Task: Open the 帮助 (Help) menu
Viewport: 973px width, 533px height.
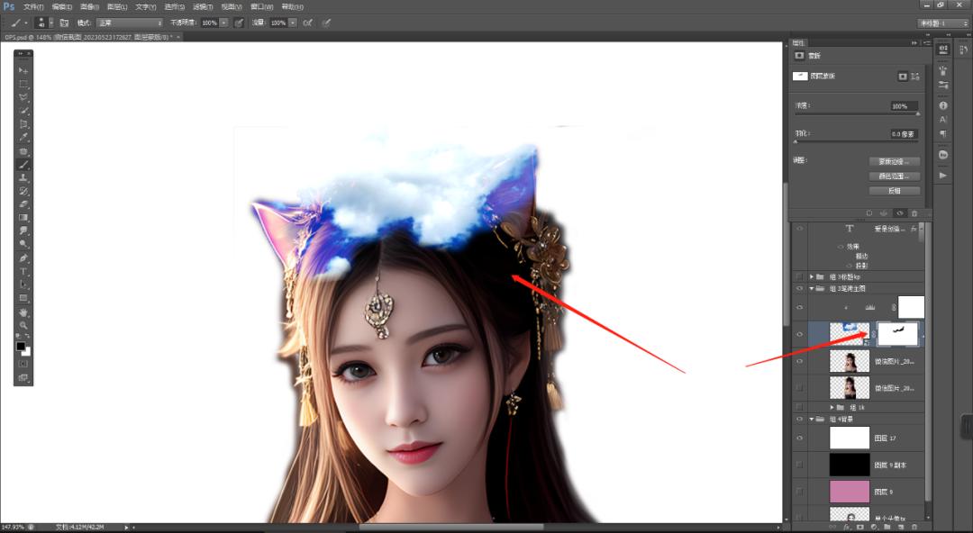Action: 292,6
